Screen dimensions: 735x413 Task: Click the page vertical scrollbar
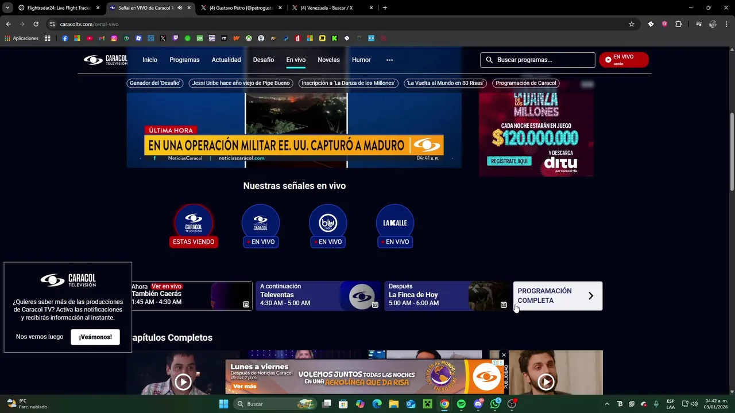coord(732,152)
